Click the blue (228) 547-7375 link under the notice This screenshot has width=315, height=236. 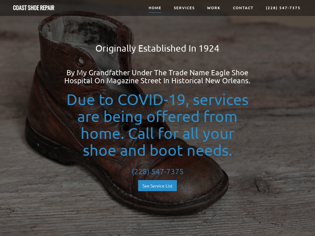pos(157,172)
